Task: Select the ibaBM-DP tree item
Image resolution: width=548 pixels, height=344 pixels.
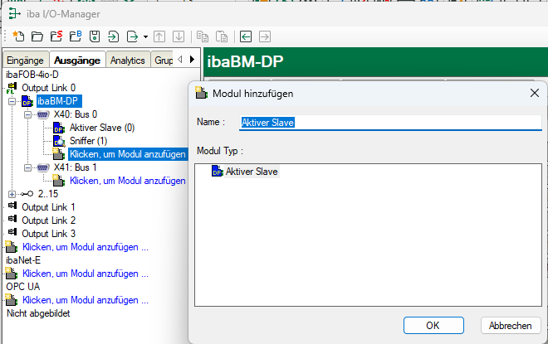Action: point(57,101)
